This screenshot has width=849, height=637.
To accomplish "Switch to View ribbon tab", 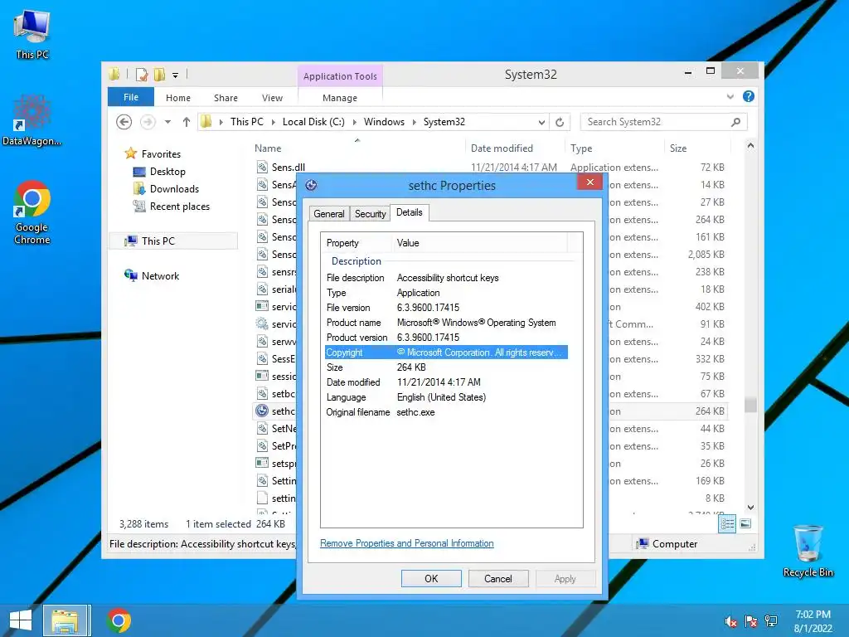I will pos(272,98).
